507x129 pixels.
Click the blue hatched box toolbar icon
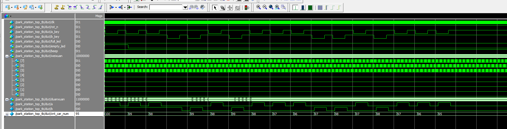coord(320,8)
